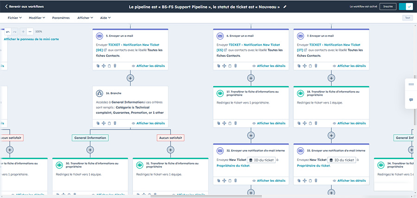
Task: Toggle the workflow activation switch
Action: [x=406, y=6]
